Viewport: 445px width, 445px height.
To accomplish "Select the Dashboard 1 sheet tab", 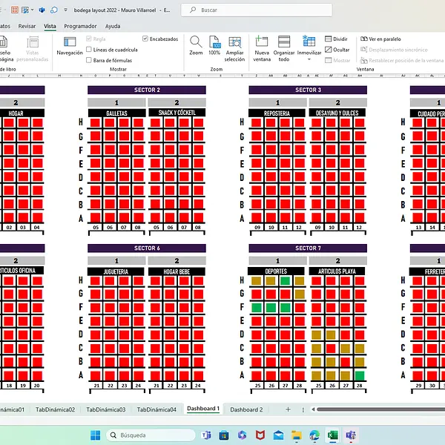I will pyautogui.click(x=203, y=409).
